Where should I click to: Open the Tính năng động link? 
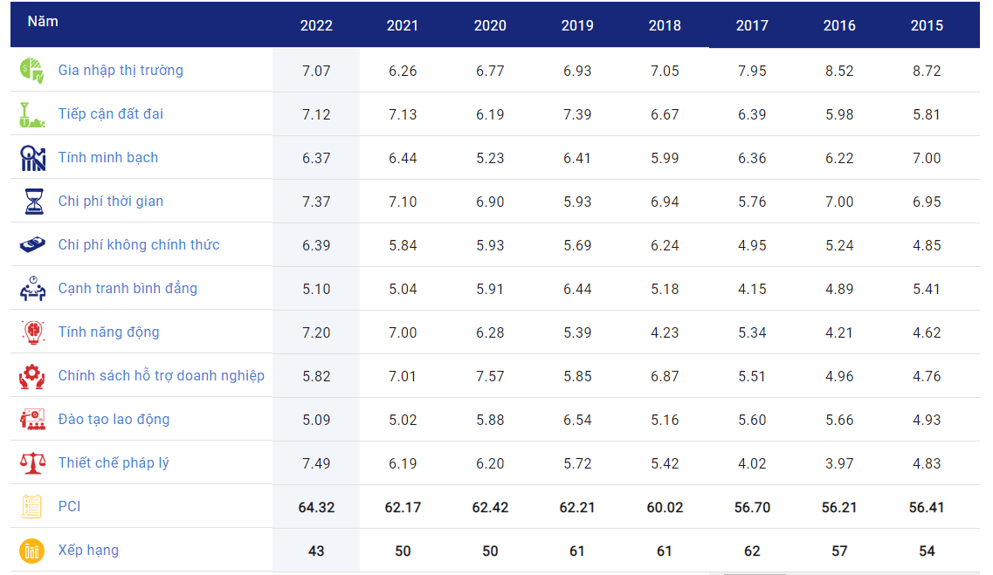point(109,332)
